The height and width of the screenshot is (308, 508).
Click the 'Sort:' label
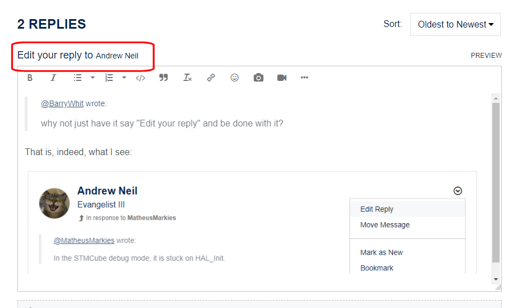(x=393, y=24)
